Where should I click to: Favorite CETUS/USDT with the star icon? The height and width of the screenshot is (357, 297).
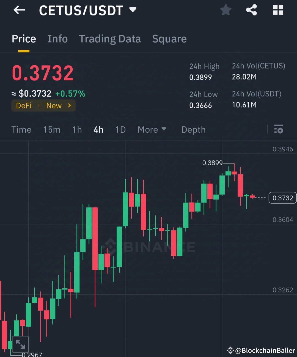coord(226,10)
